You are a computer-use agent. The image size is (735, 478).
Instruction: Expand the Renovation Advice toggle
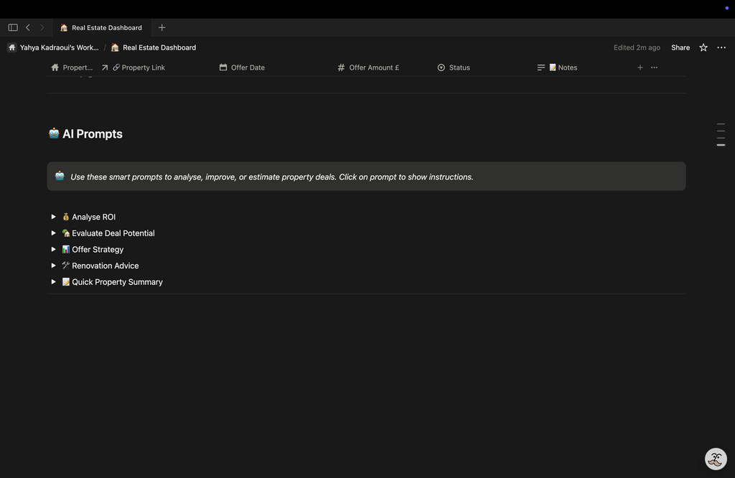54,266
